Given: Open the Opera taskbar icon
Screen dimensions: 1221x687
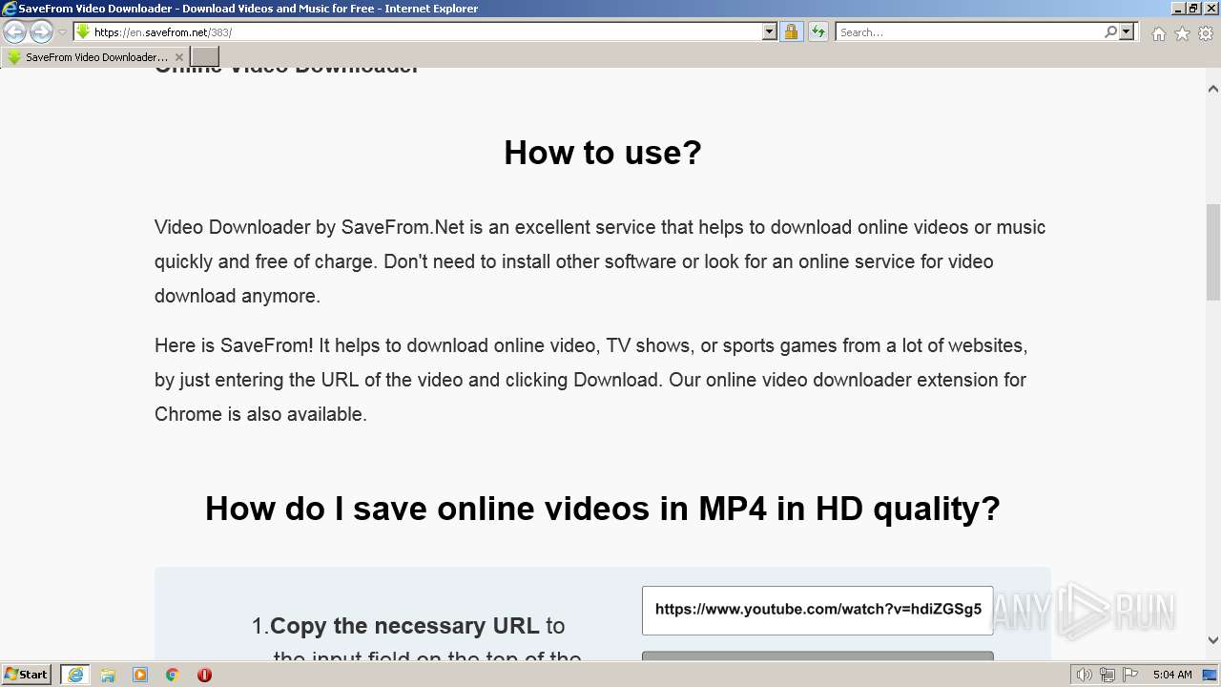Looking at the screenshot, I should click(x=204, y=675).
